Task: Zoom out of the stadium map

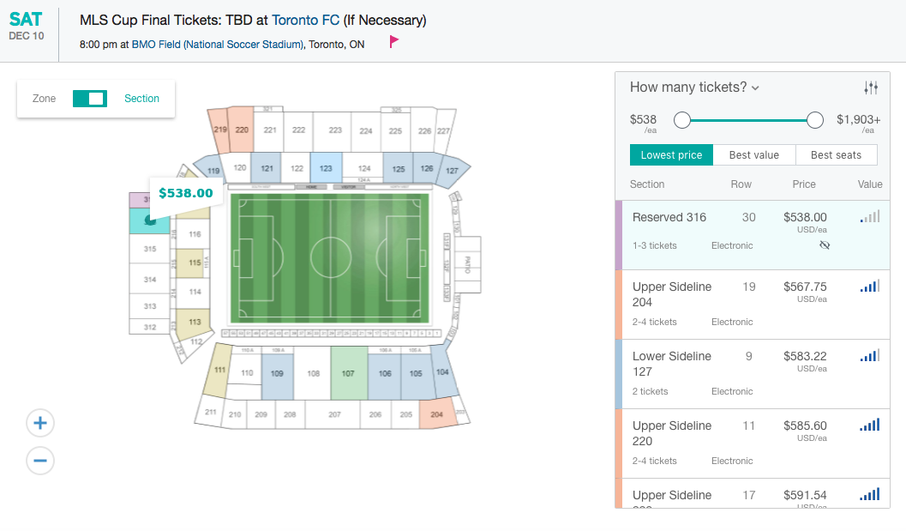Action: (x=40, y=461)
